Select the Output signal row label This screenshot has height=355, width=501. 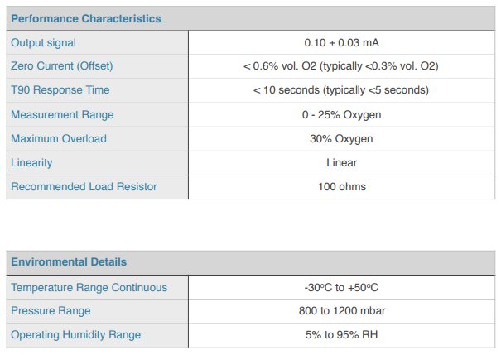pyautogui.click(x=43, y=42)
